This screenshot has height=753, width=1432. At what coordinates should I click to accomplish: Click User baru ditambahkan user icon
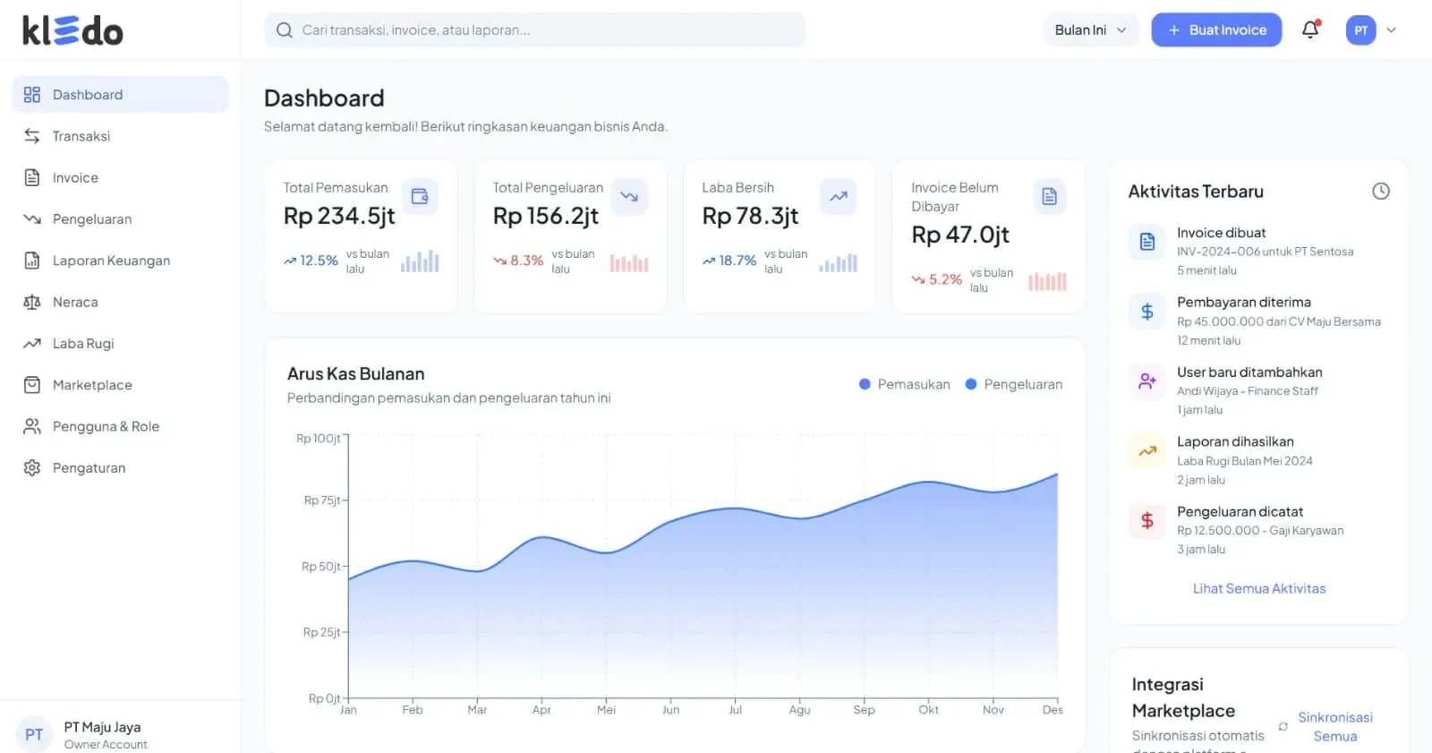coord(1147,381)
